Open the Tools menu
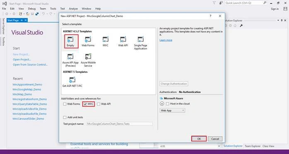This screenshot has height=154, width=289. point(53,9)
